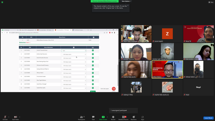Image resolution: width=215 pixels, height=121 pixels.
Task: Click green action icon for Putri Andira
Action: pos(93,77)
